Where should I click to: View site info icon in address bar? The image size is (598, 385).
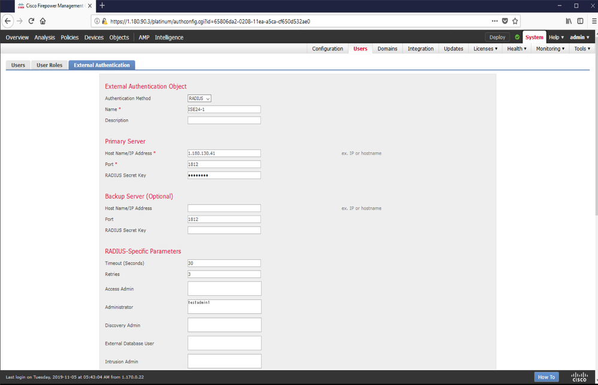(97, 22)
